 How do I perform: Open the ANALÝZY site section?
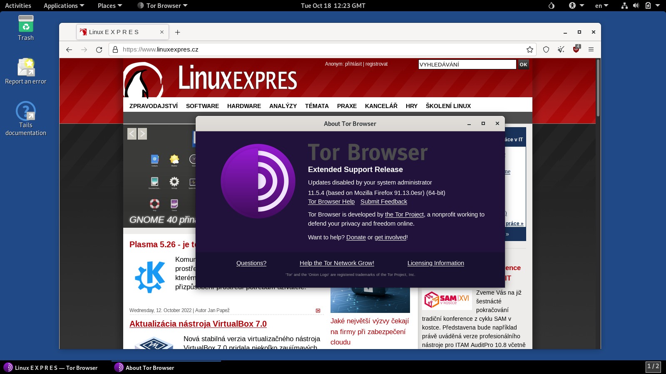(x=283, y=106)
